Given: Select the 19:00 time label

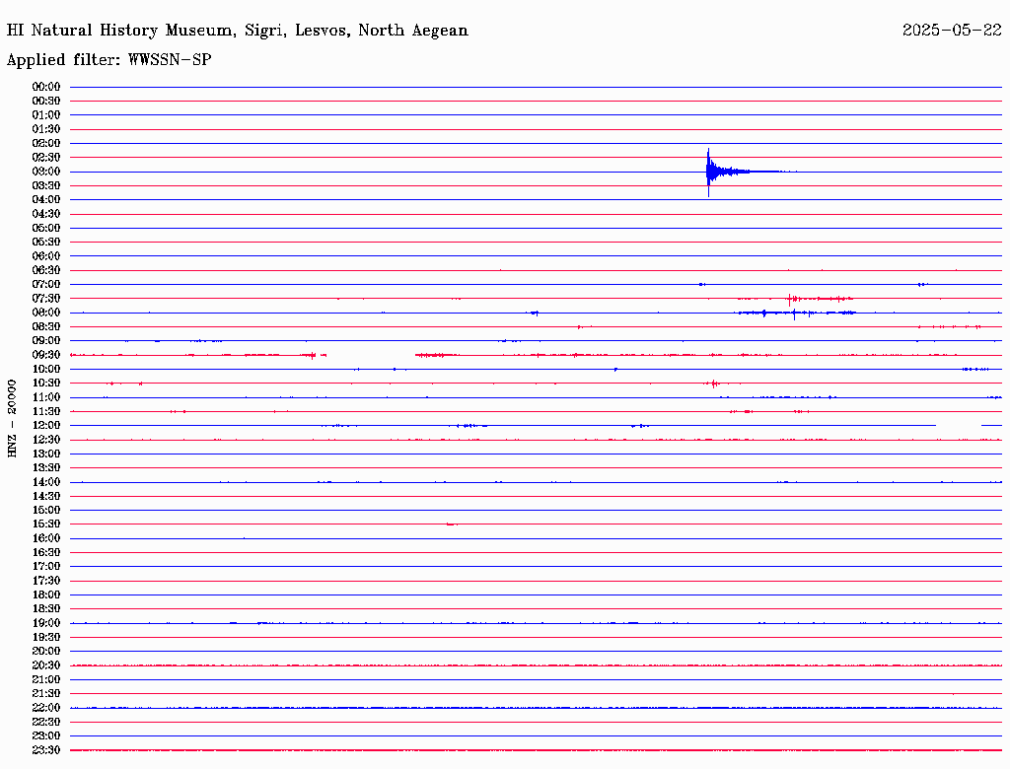Looking at the screenshot, I should click(46, 623).
